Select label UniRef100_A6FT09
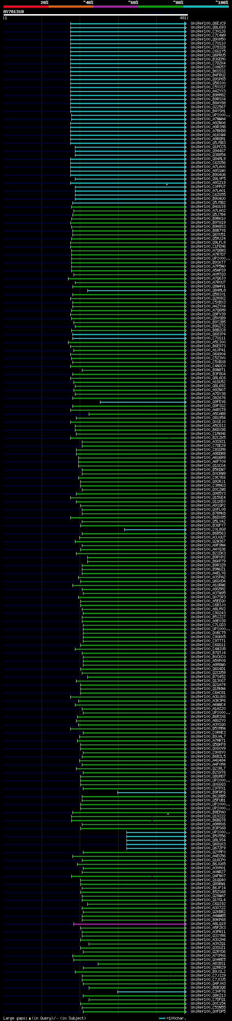232x1021 pixels. (x=208, y=462)
